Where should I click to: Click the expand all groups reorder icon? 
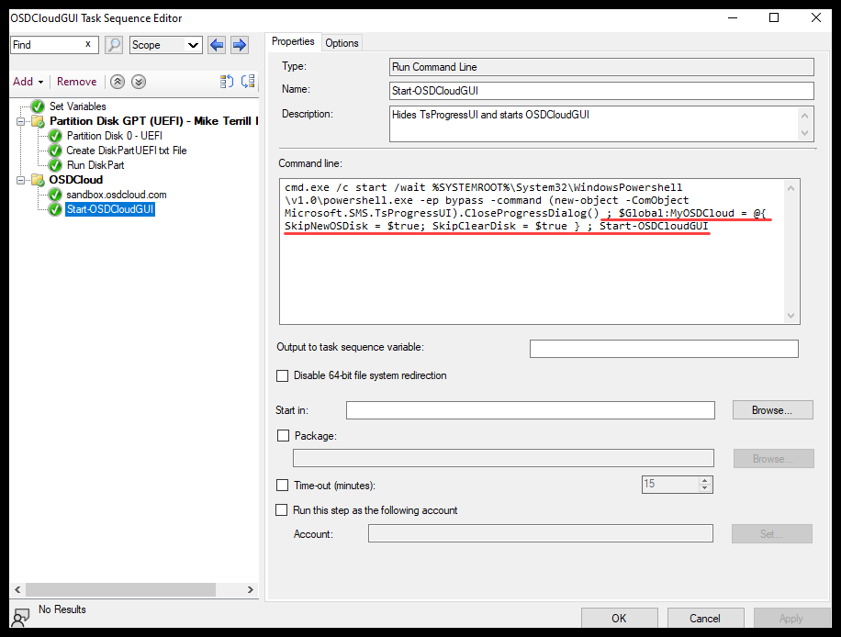248,81
